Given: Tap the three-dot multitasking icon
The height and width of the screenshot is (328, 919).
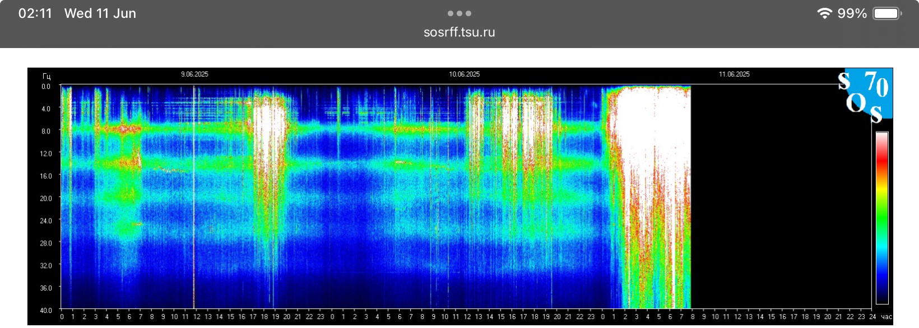Looking at the screenshot, I should [460, 13].
